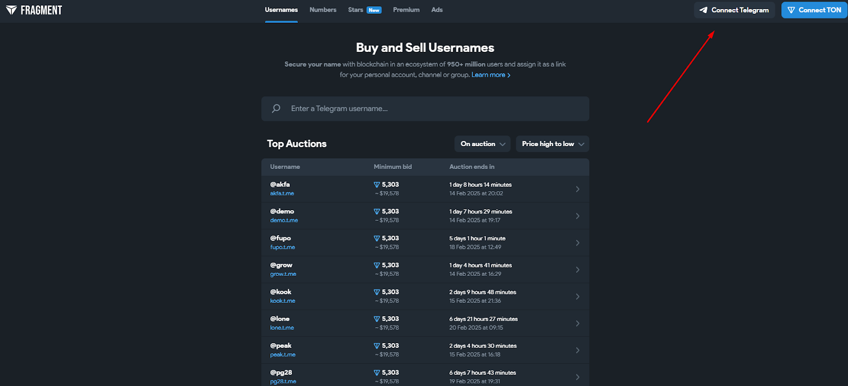Open the Ads tab
Image resolution: width=848 pixels, height=386 pixels.
437,10
